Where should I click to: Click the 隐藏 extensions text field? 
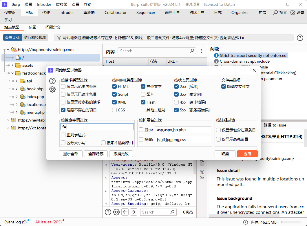(x=183, y=140)
